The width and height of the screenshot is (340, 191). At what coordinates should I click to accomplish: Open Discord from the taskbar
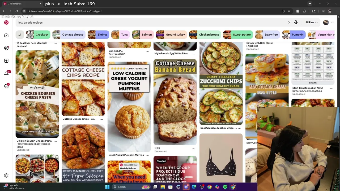coord(186,187)
